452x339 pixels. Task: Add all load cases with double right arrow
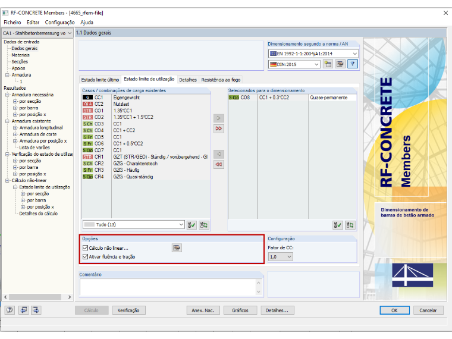[x=218, y=128]
